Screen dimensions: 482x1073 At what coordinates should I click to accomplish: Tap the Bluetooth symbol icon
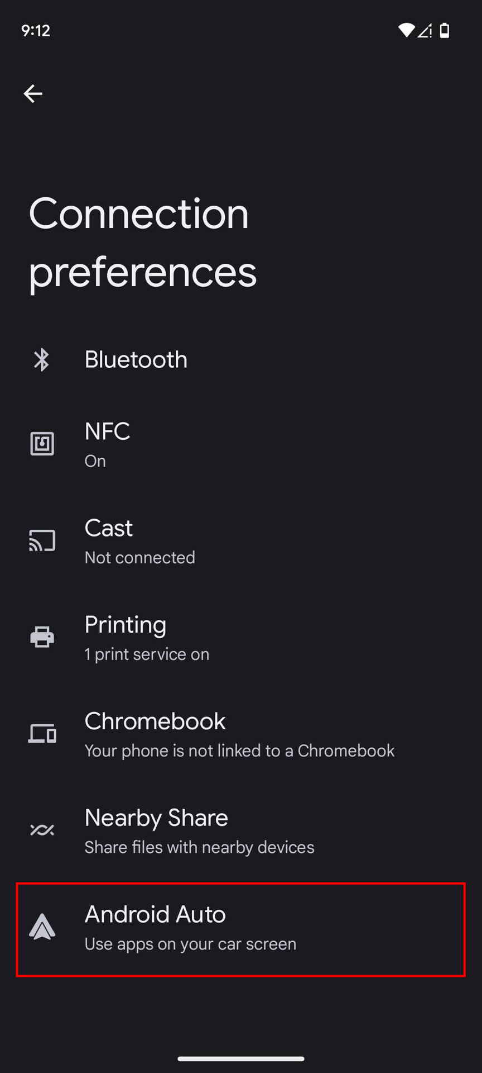(42, 360)
